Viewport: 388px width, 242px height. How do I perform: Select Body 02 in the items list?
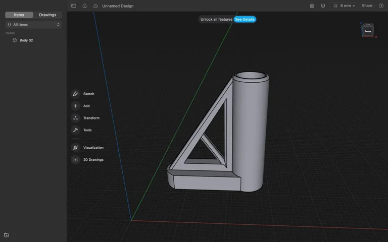coord(26,40)
